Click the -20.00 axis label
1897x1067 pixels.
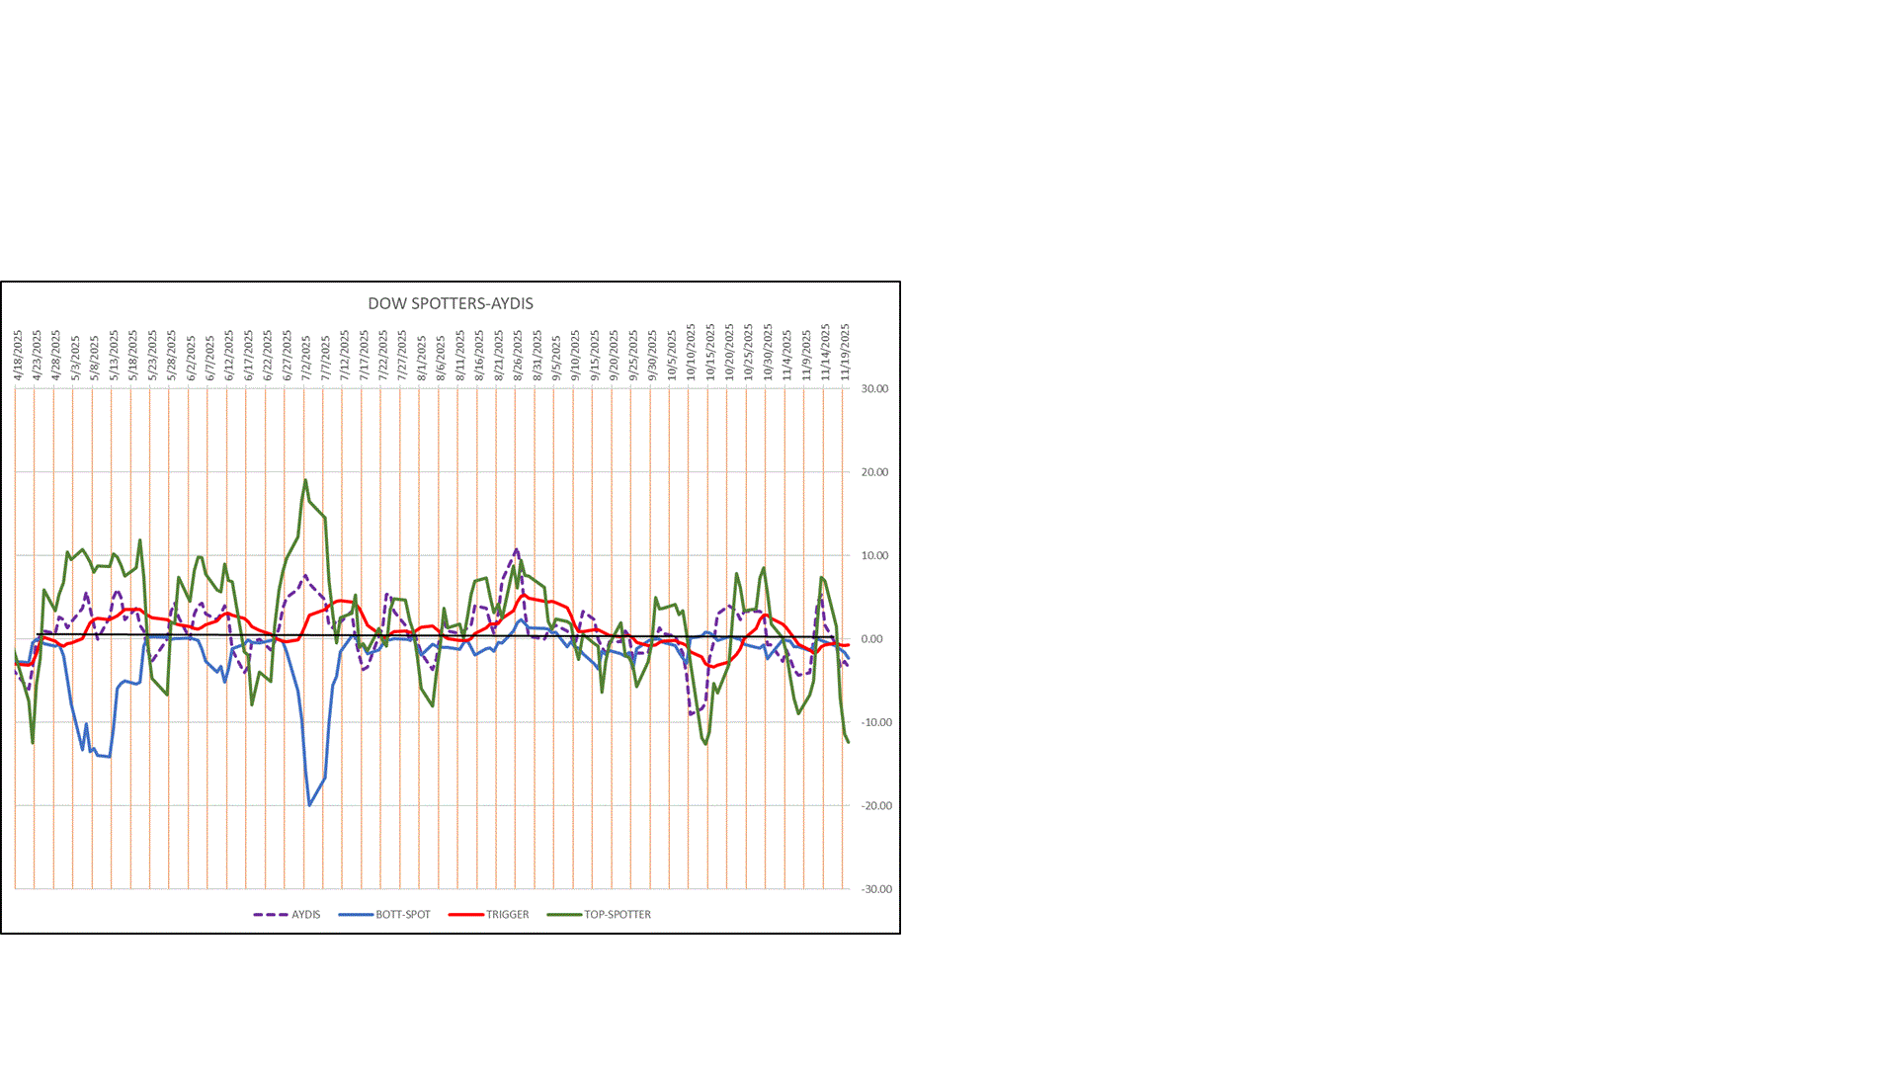875,806
